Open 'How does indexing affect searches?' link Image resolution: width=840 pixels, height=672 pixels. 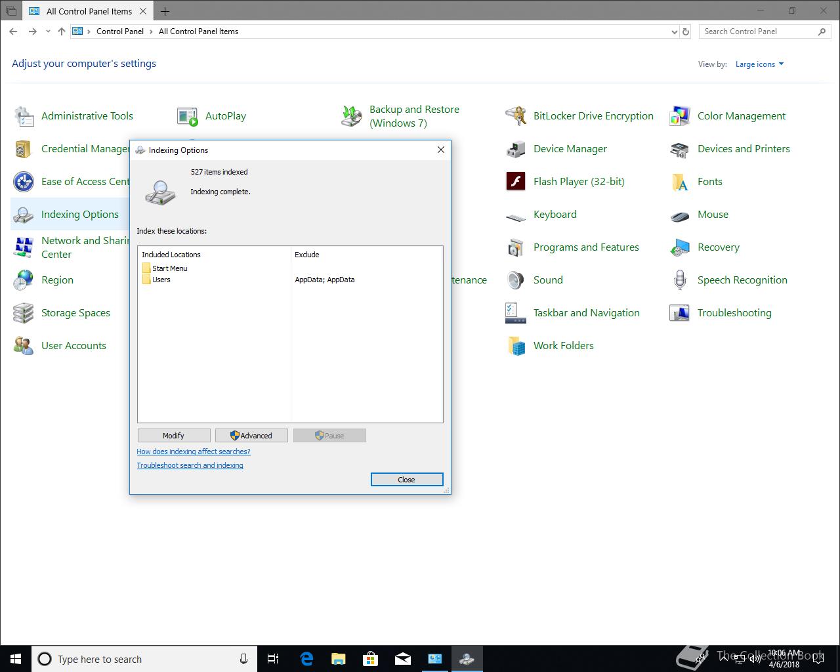[194, 451]
